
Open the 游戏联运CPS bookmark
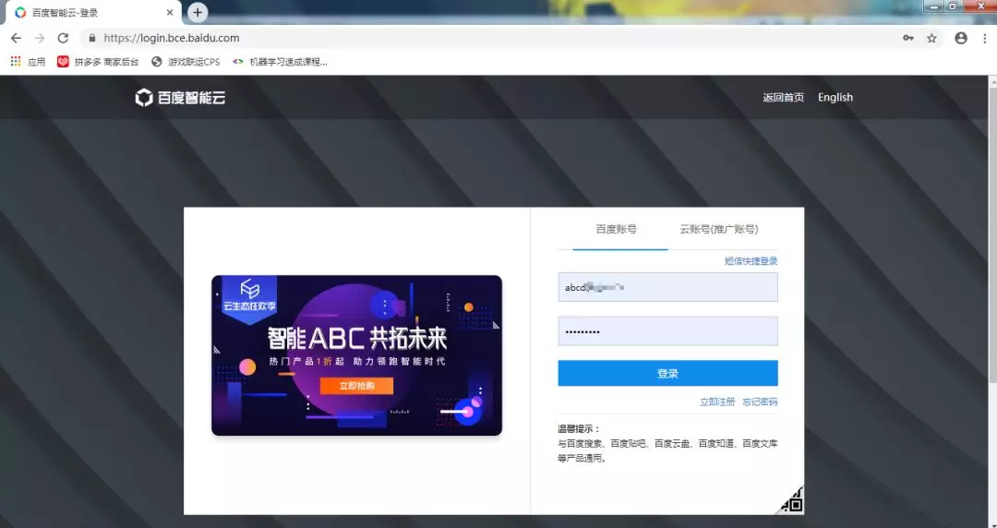186,62
